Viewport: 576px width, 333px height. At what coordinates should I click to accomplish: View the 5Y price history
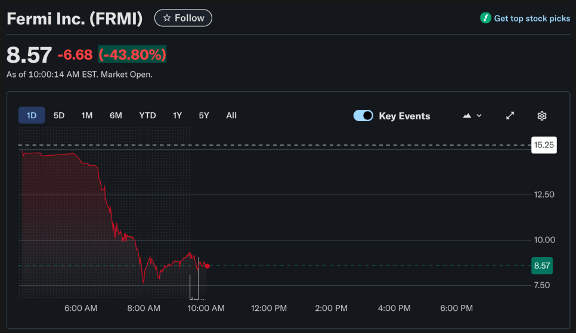[x=204, y=115]
